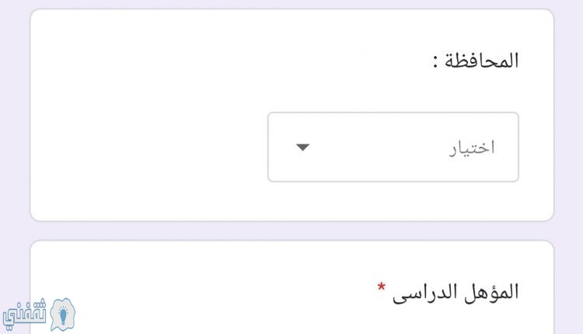Click blank area below the اختيار dropdown

tap(393, 200)
